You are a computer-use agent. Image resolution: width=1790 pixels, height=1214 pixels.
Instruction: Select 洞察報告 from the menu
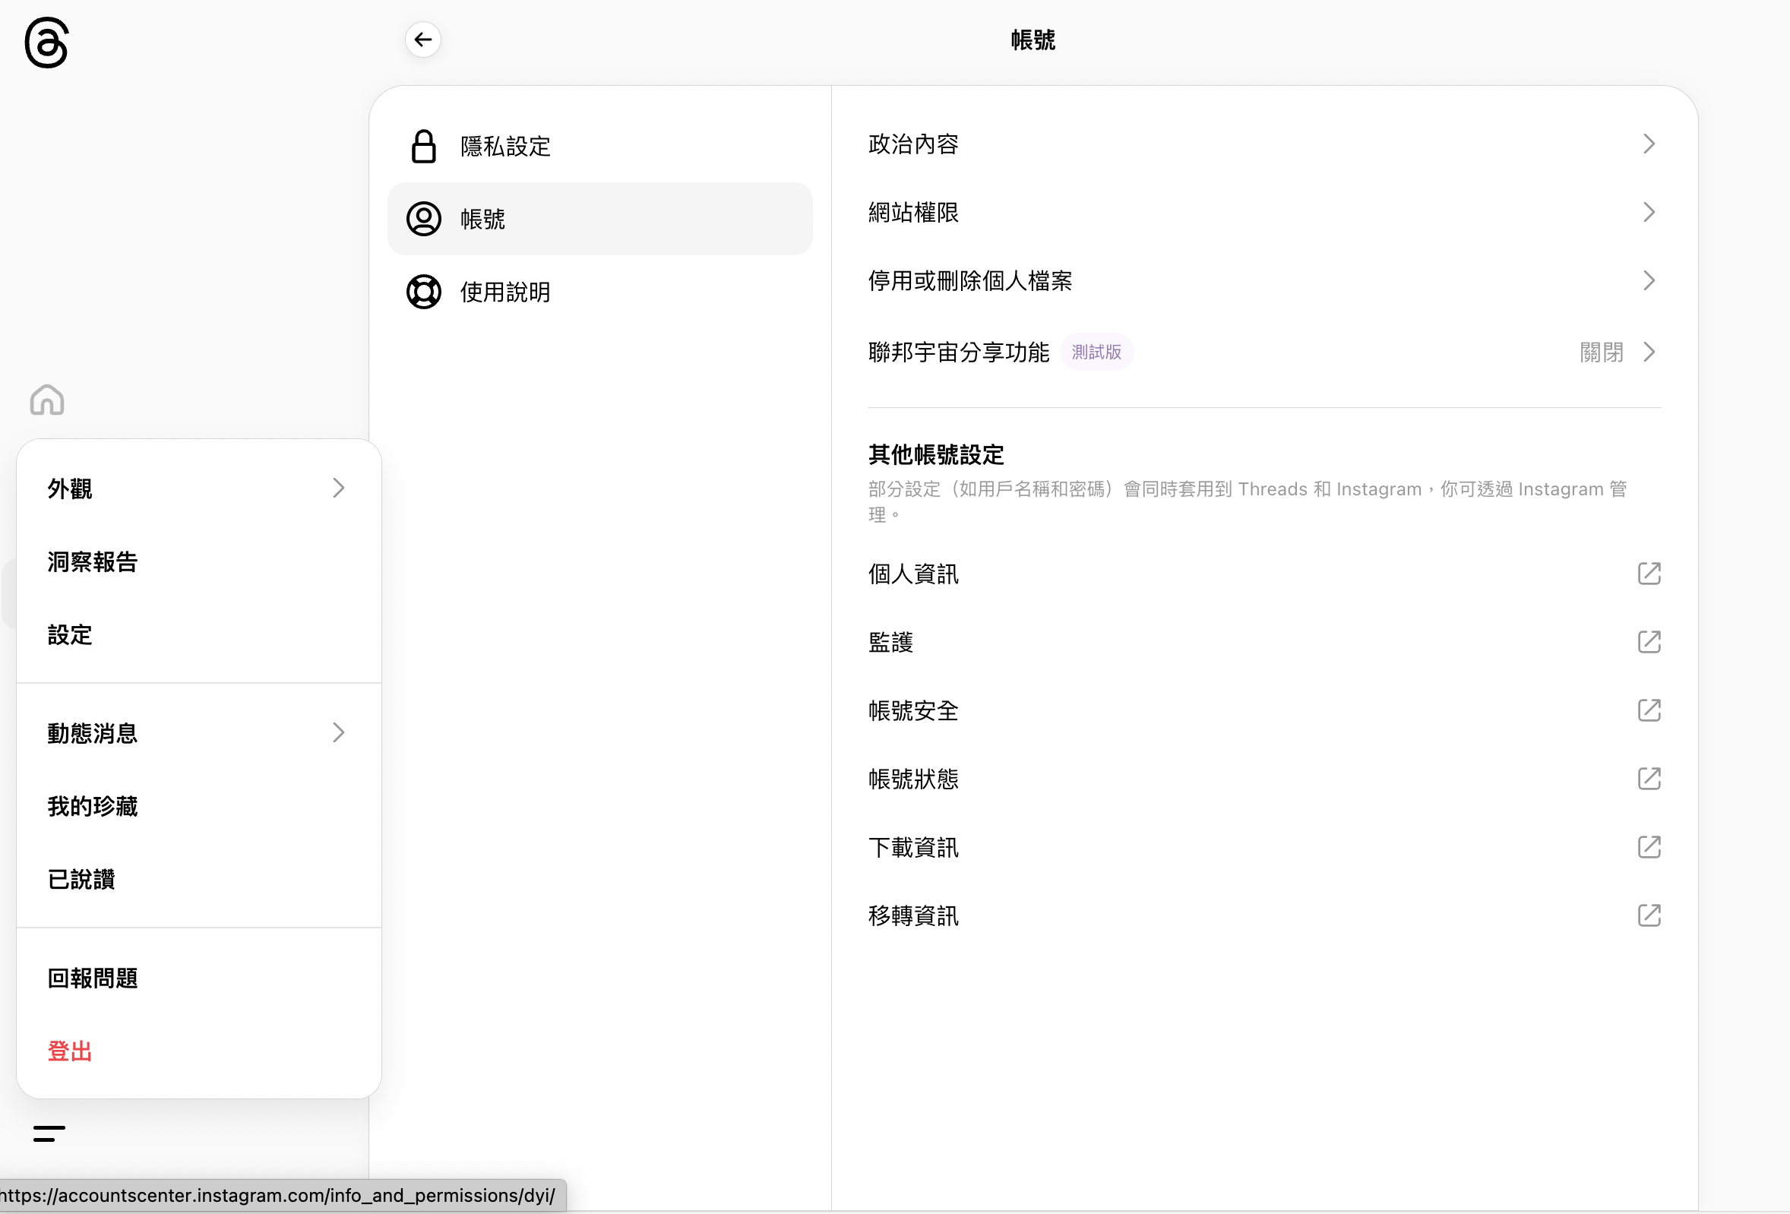[x=92, y=561]
